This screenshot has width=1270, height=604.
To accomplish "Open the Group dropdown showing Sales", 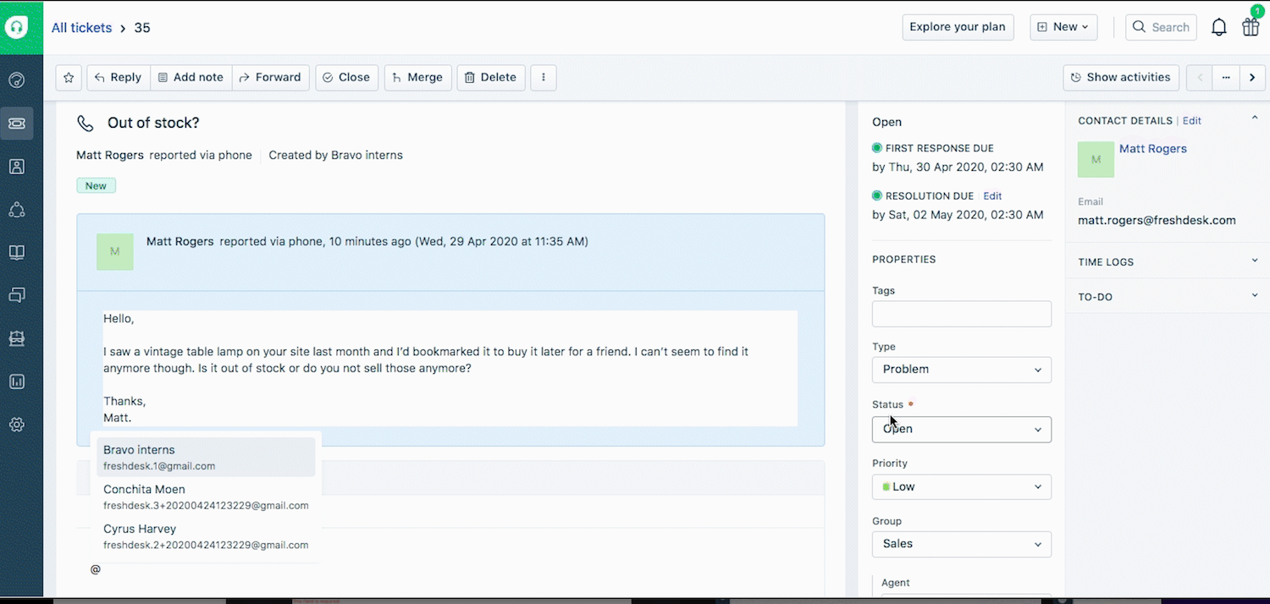I will (962, 544).
